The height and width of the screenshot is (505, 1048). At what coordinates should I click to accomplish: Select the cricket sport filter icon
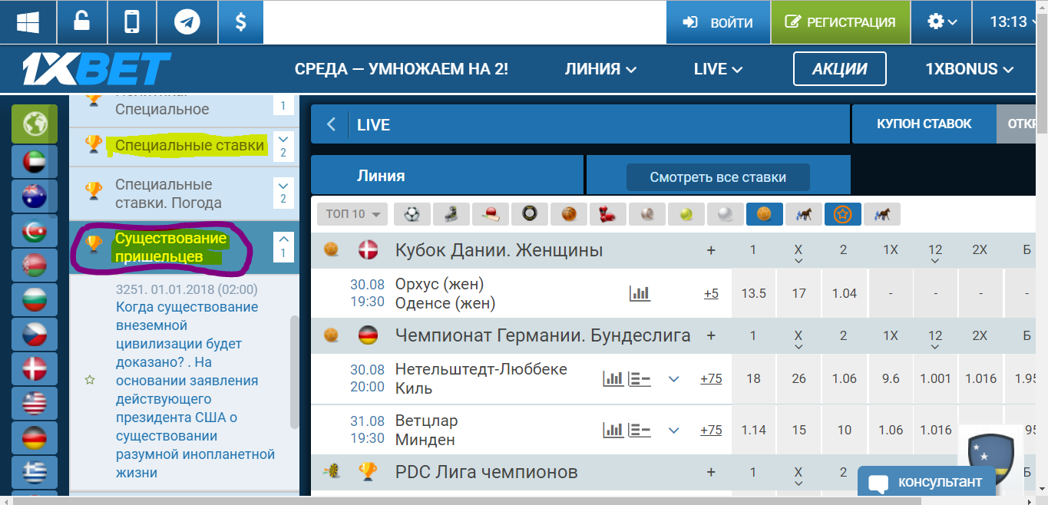click(491, 214)
